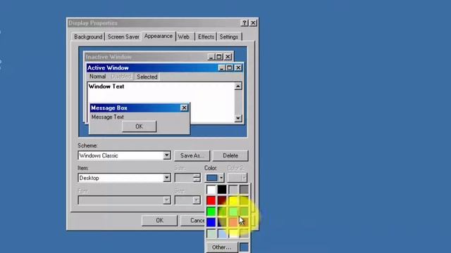
Task: Select the Appearance tab
Action: tap(158, 36)
